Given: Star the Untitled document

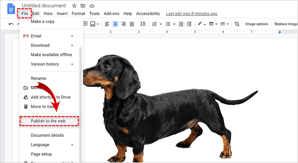Looking at the screenshot, I should pyautogui.click(x=74, y=6).
